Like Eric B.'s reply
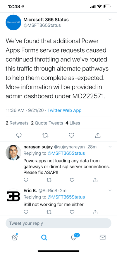Image resolution: width=117 pixels, height=254 pixels. tap(73, 212)
